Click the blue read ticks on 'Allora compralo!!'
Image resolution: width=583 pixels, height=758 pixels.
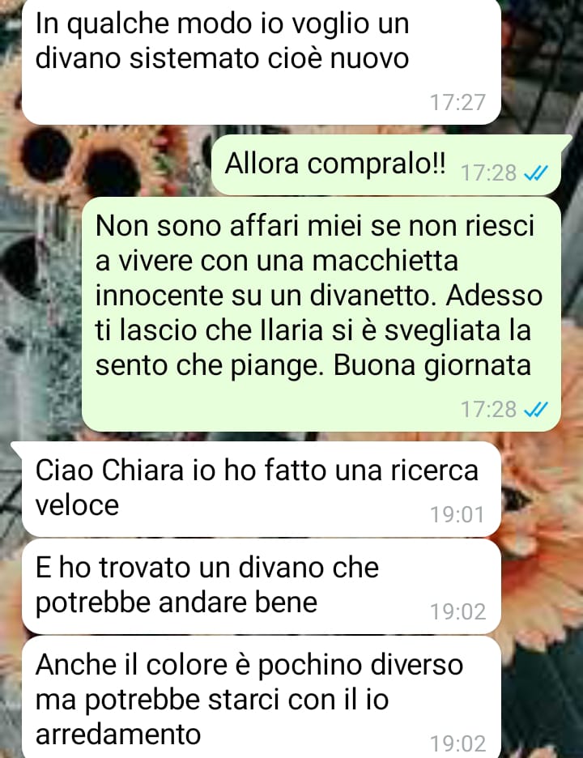(535, 172)
